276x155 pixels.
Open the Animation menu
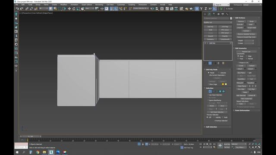tap(74, 5)
